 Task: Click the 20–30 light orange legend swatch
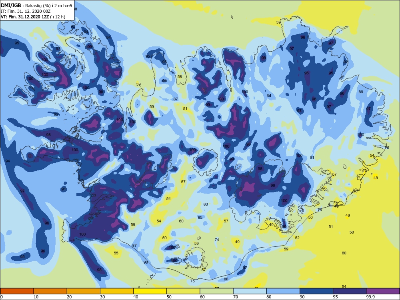point(84,291)
